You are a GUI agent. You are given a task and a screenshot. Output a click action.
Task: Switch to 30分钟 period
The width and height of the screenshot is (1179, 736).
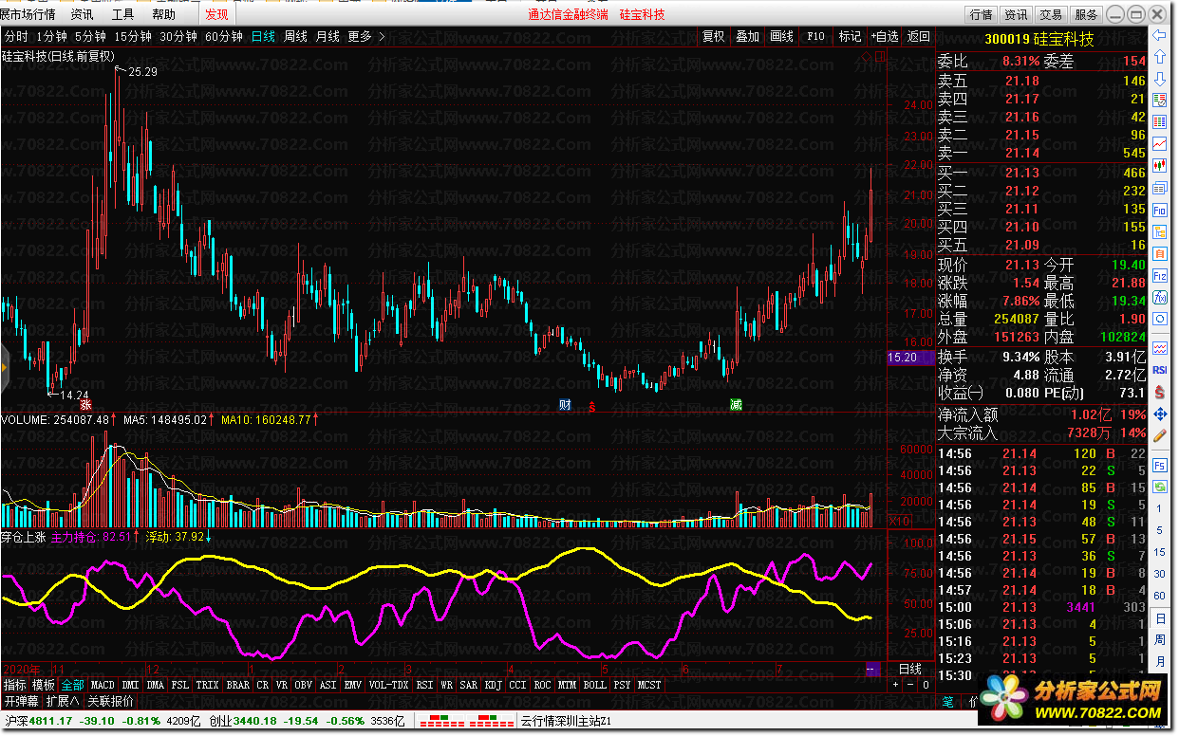178,36
